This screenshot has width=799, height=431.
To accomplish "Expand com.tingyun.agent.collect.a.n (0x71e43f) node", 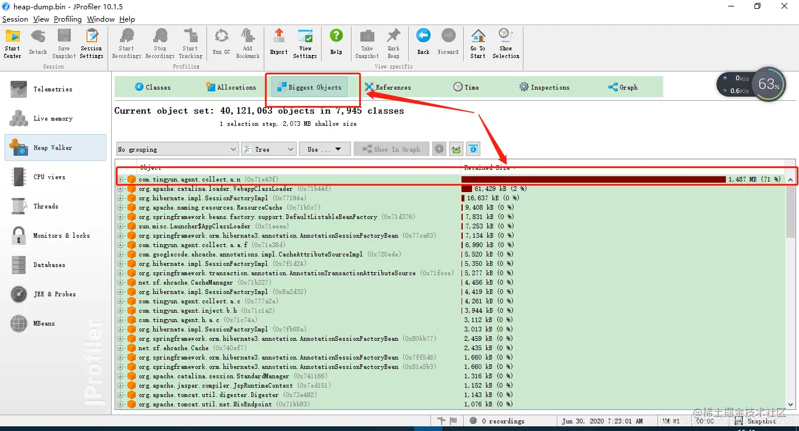I will [x=120, y=179].
